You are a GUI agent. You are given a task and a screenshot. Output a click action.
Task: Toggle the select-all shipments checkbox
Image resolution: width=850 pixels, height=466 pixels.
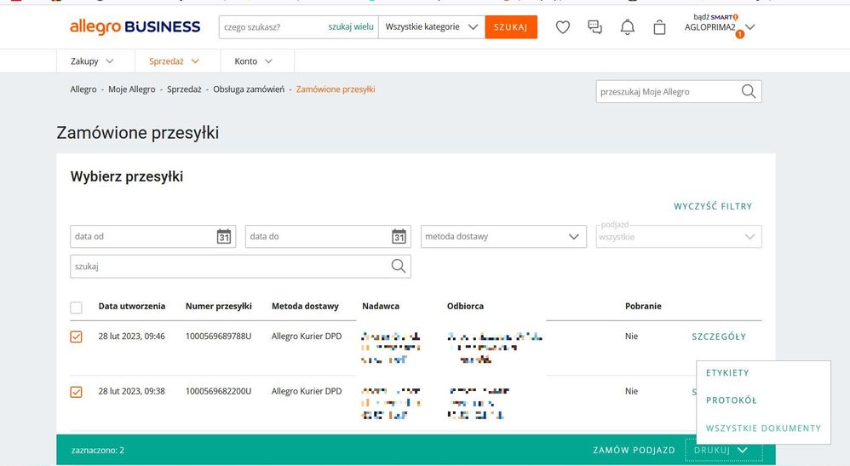pos(76,308)
